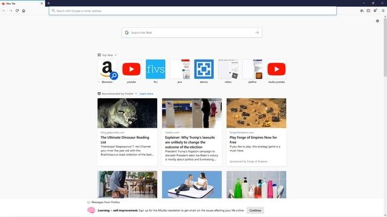Close the New Tab tab

42,4
